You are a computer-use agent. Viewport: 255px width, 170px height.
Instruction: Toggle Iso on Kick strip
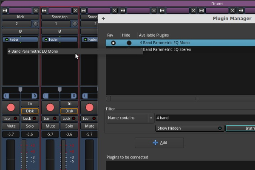pos(11,119)
